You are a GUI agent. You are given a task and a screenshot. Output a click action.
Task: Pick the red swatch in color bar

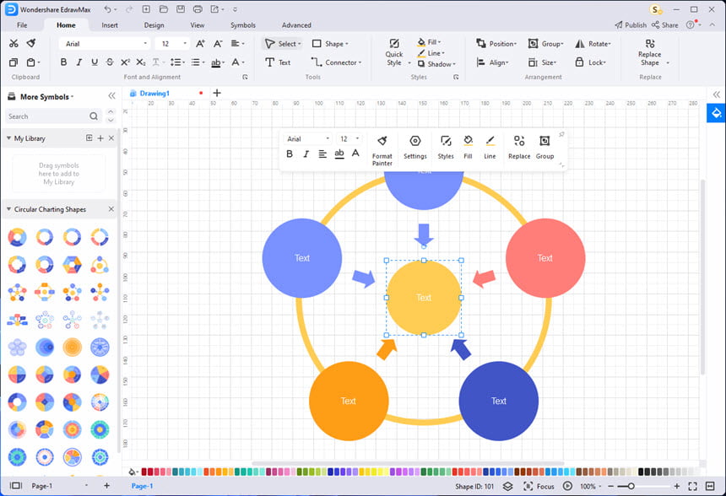(x=144, y=472)
